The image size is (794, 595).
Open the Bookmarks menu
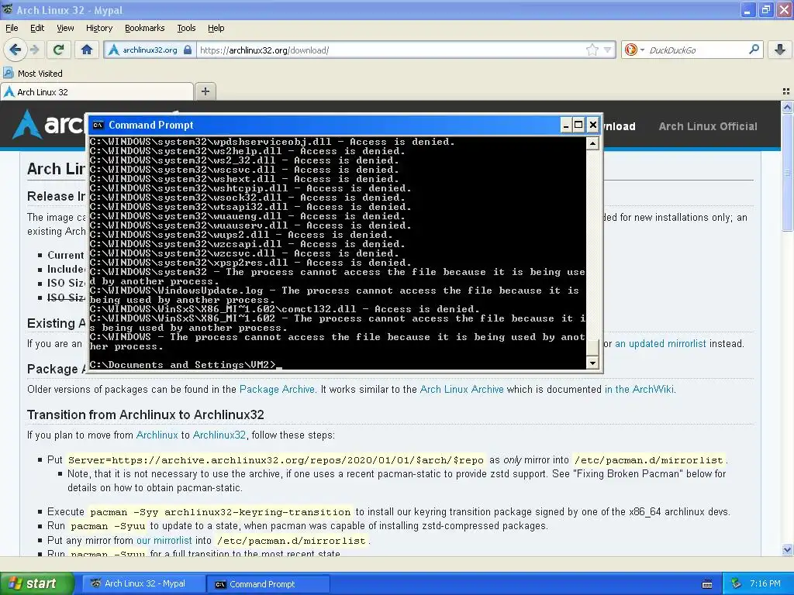(145, 28)
